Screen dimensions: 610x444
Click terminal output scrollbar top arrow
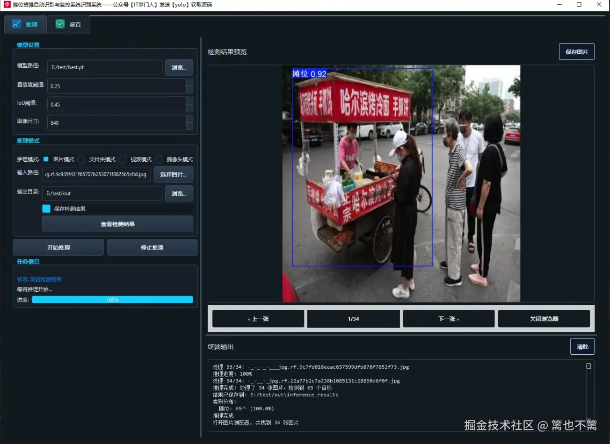click(x=588, y=366)
